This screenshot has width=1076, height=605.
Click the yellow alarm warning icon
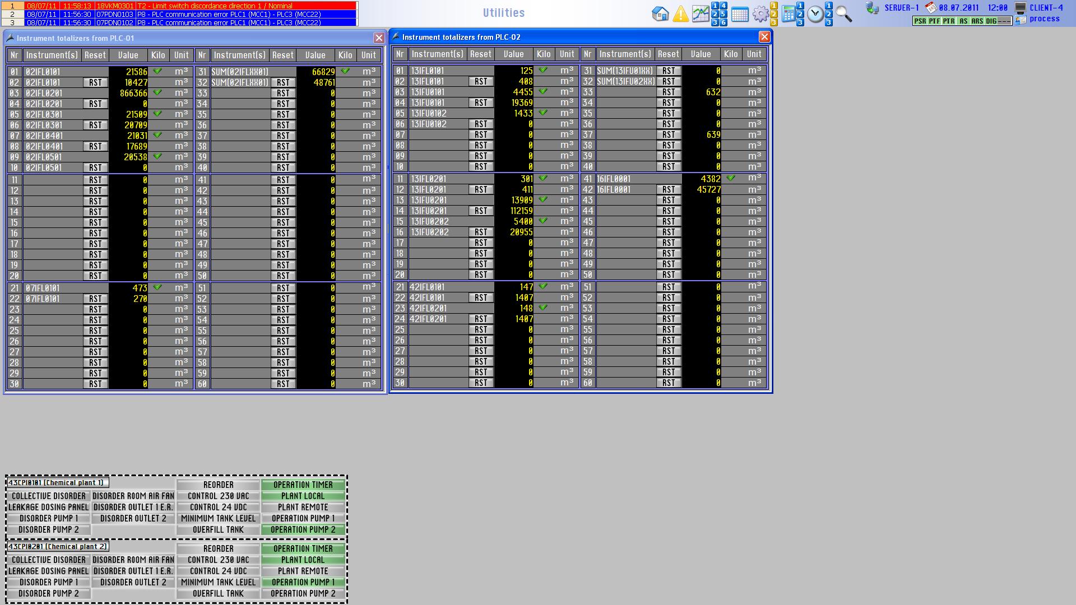(x=680, y=13)
